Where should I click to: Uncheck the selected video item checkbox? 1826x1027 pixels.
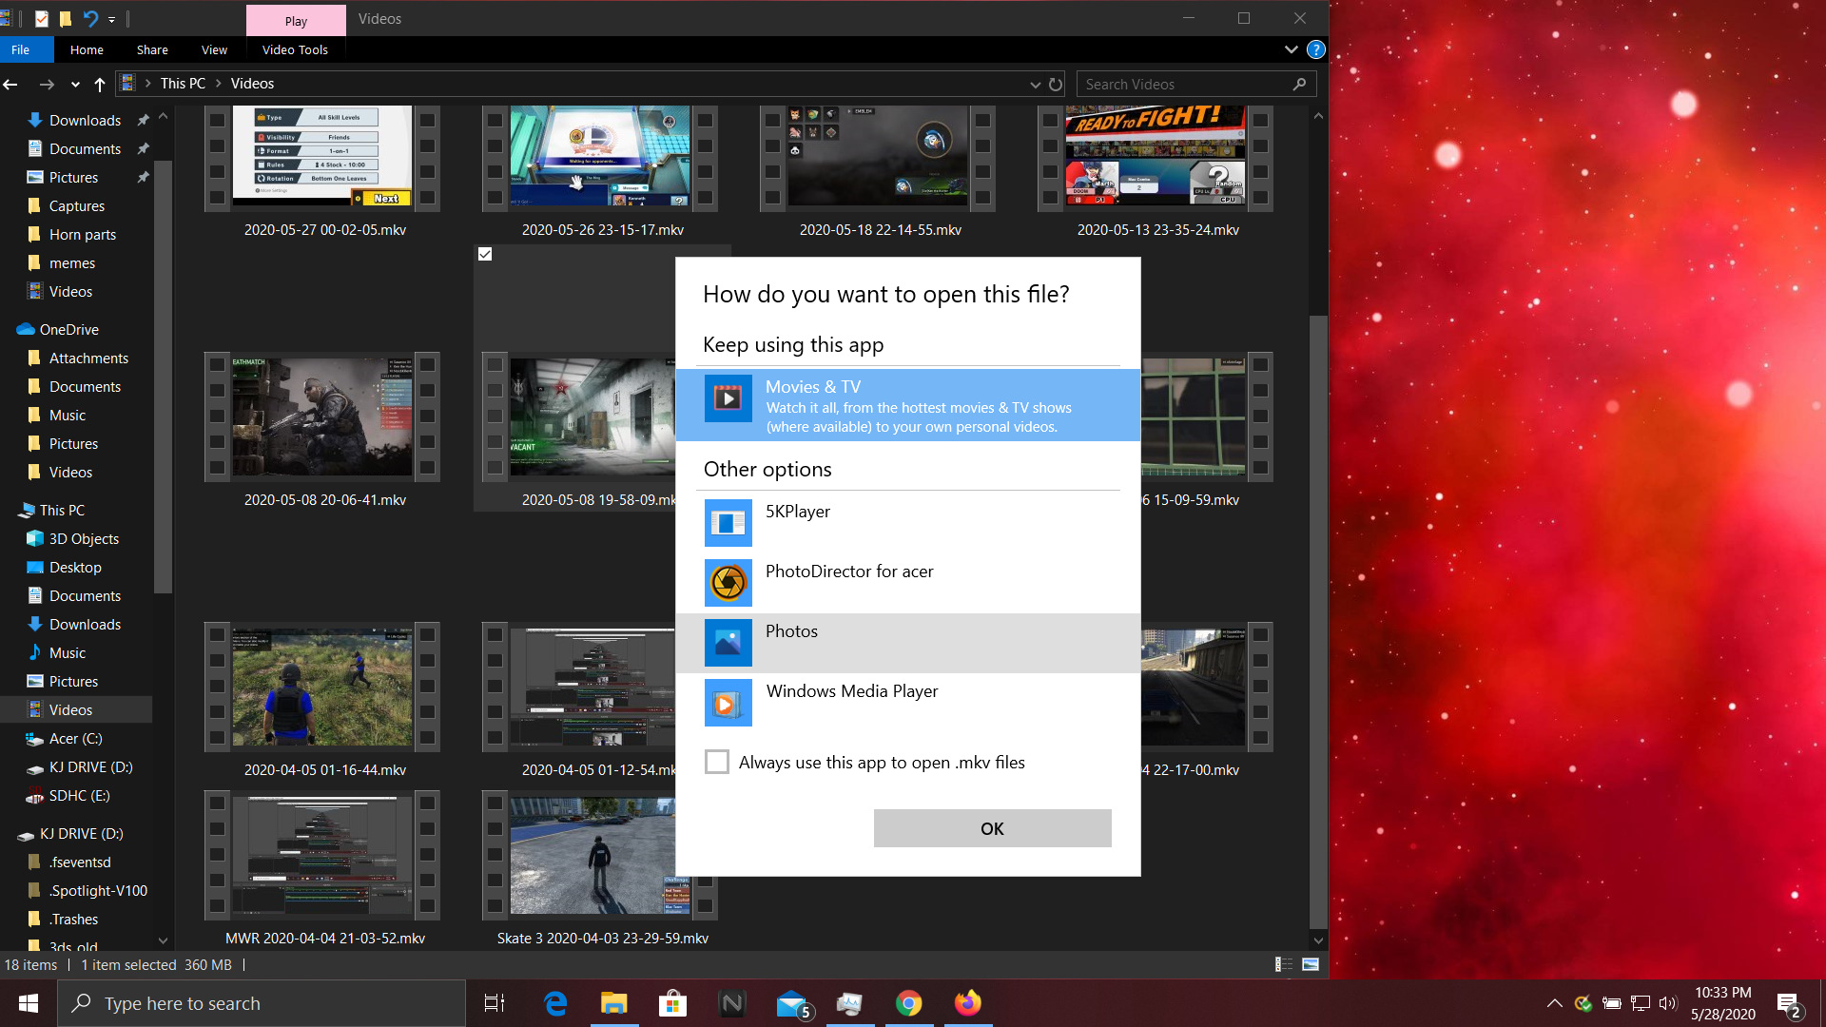pos(485,254)
